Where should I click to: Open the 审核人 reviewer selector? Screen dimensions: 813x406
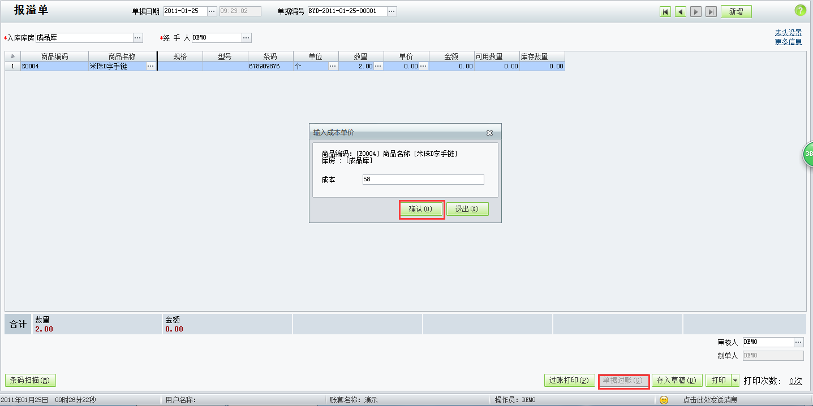tap(798, 342)
